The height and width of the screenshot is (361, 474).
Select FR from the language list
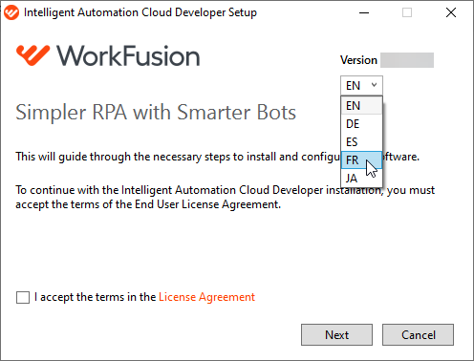pyautogui.click(x=361, y=160)
